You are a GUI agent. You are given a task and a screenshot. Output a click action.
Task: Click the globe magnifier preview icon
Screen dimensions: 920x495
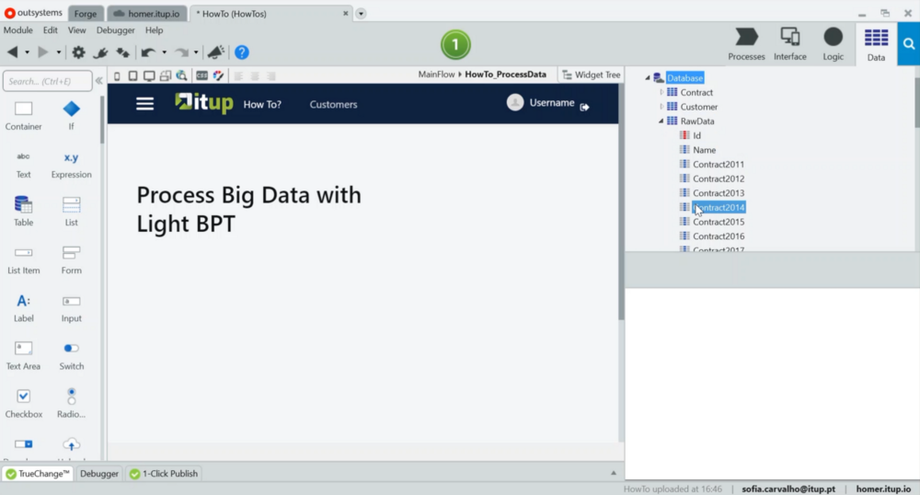(x=182, y=75)
